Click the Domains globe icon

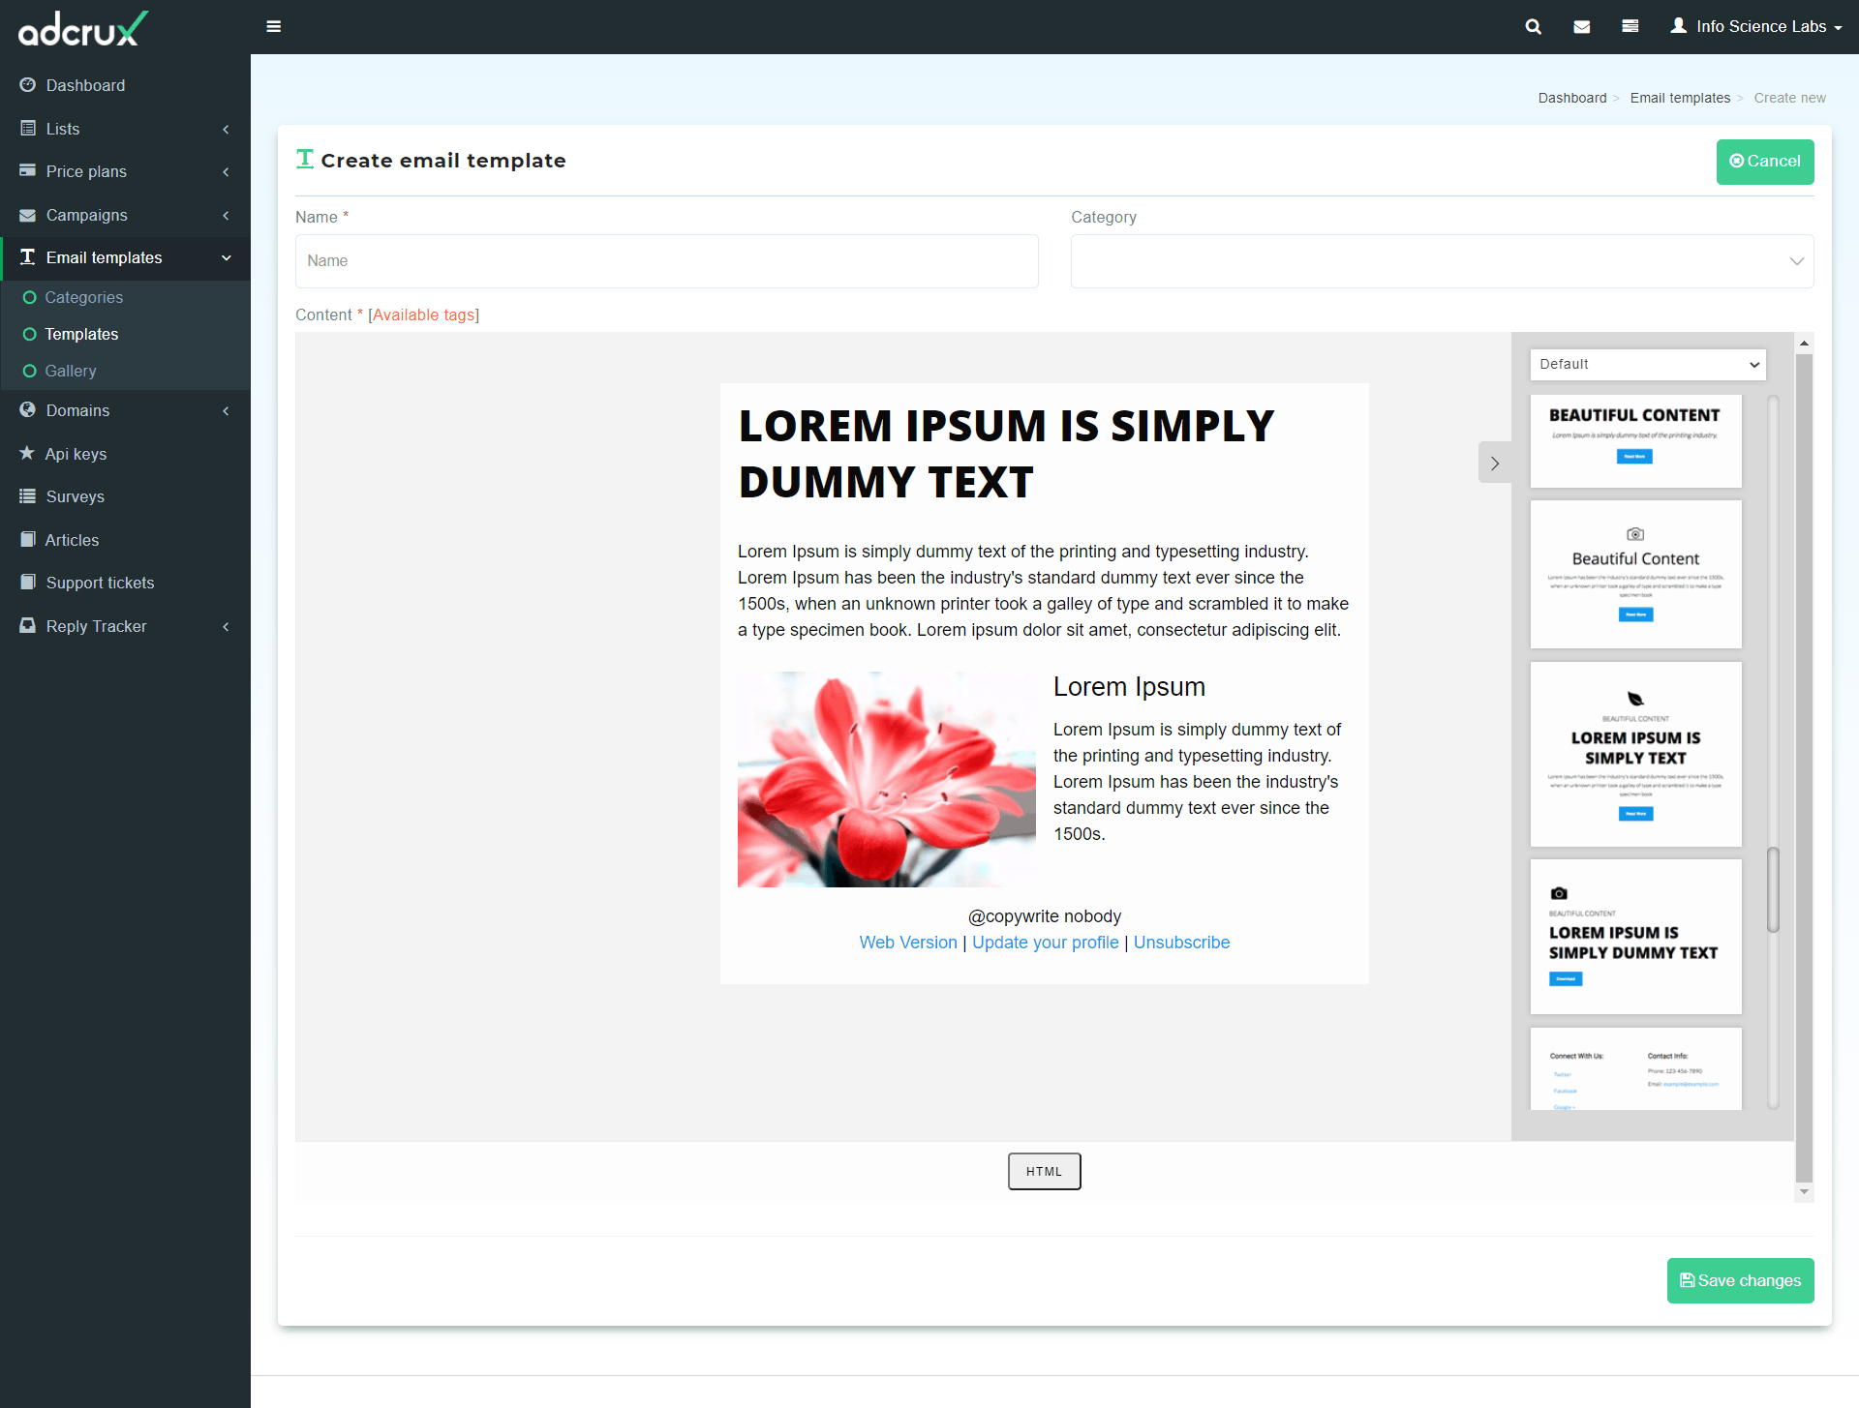tap(27, 410)
